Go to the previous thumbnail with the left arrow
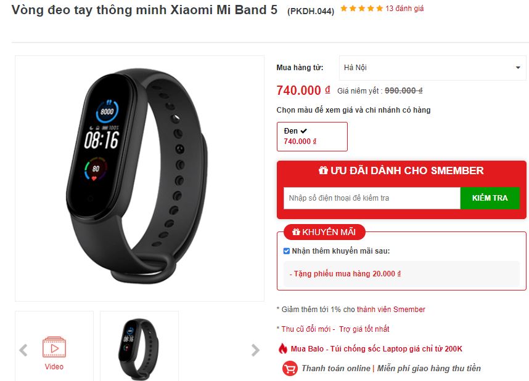Image resolution: width=529 pixels, height=381 pixels. (23, 350)
